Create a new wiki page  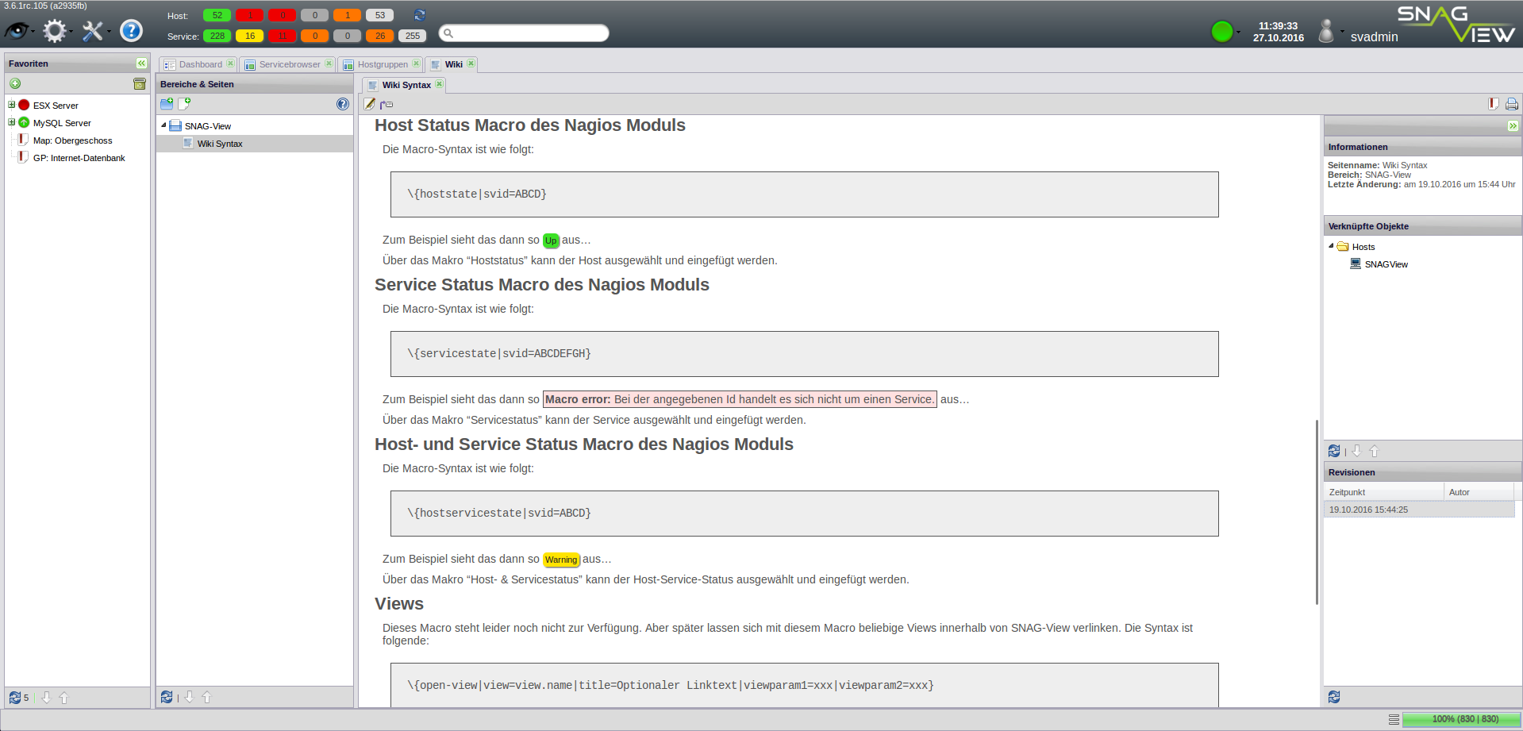tap(184, 104)
